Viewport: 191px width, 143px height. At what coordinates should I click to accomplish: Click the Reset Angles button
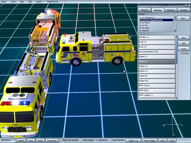click(x=150, y=140)
